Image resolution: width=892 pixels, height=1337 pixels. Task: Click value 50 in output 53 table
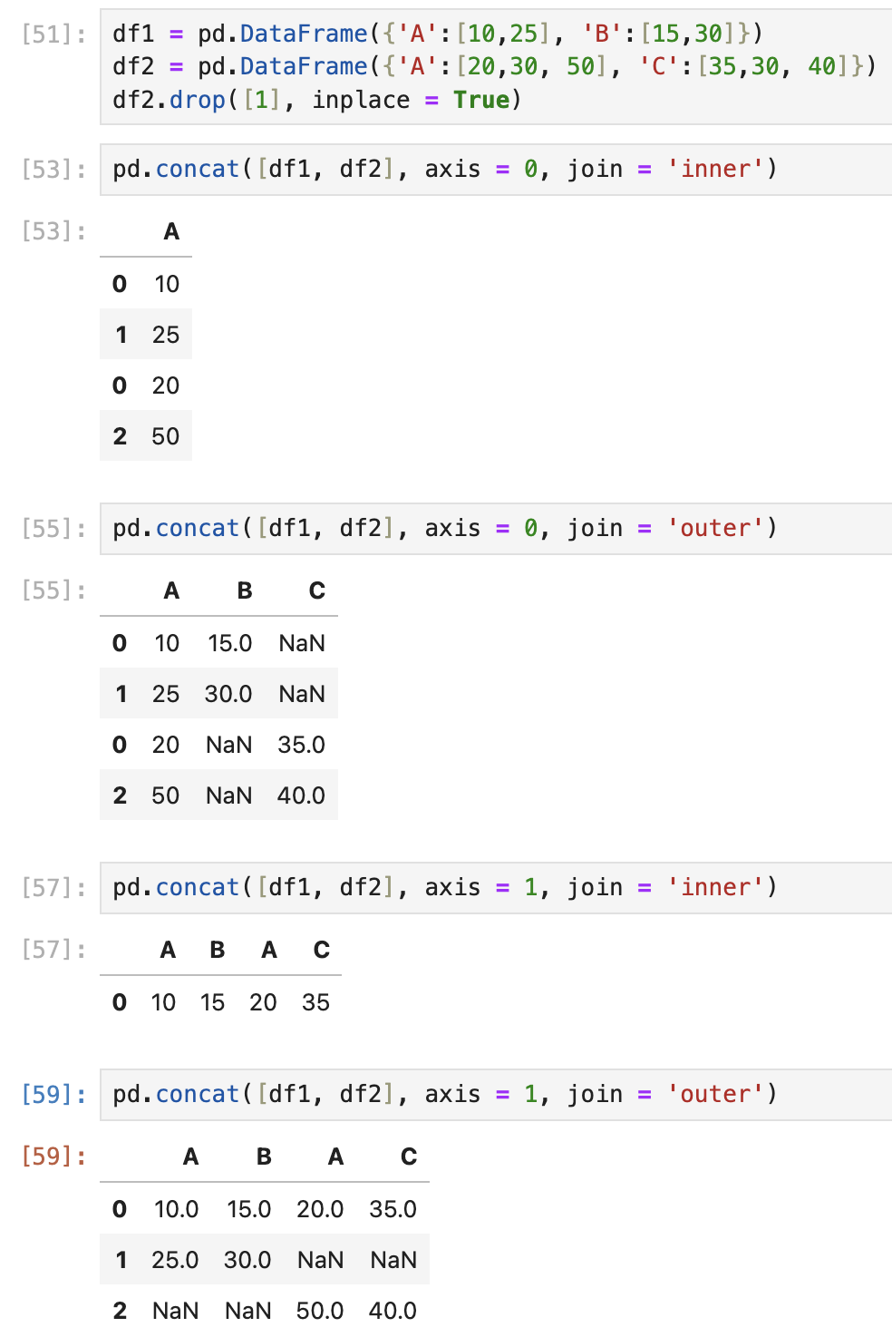click(166, 436)
